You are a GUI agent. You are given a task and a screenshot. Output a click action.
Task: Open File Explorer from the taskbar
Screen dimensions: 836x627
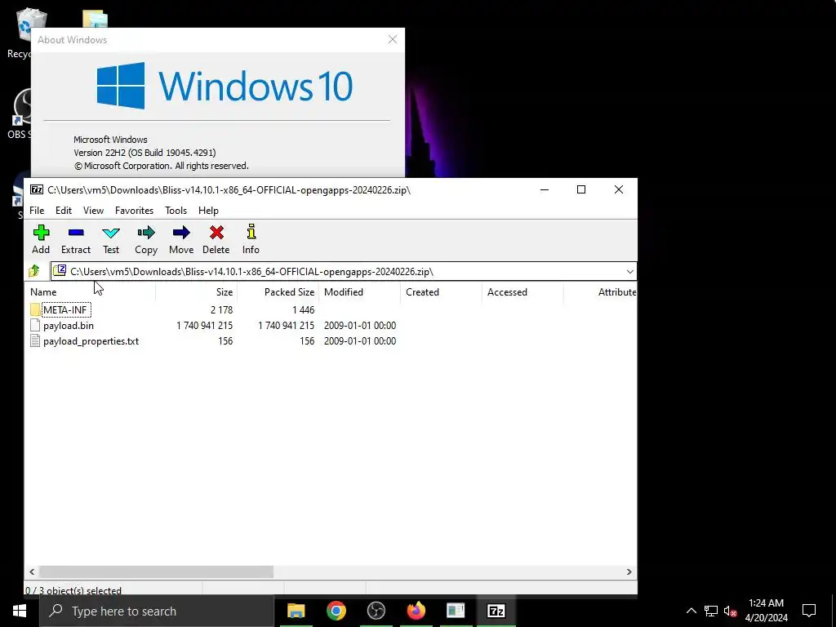(296, 611)
